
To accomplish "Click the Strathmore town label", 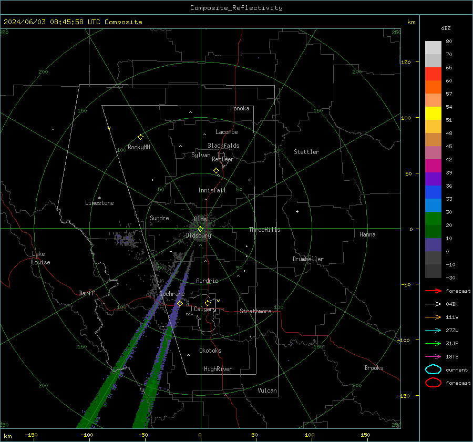I will click(255, 311).
